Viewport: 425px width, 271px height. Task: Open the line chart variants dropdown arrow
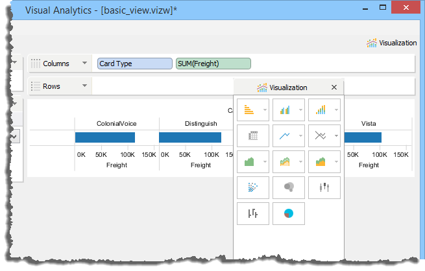coord(300,136)
